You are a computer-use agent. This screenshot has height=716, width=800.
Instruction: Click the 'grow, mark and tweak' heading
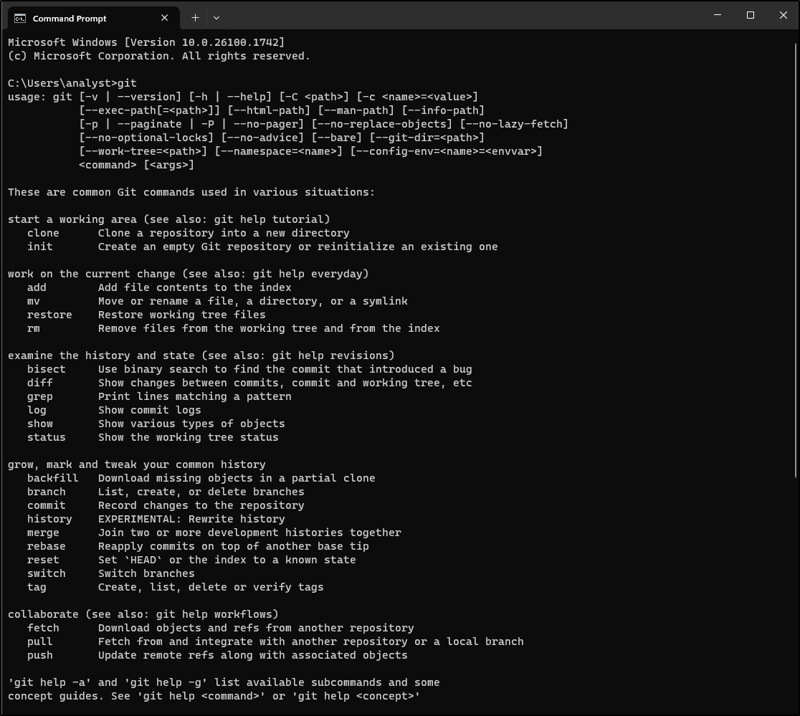point(137,464)
